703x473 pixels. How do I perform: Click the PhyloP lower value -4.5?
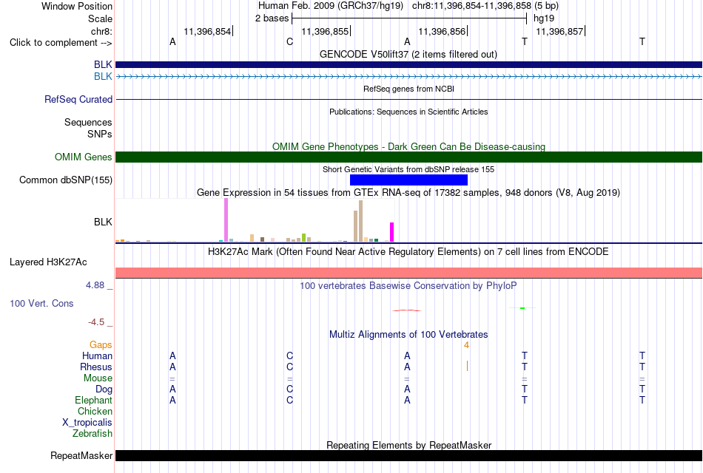pos(96,322)
